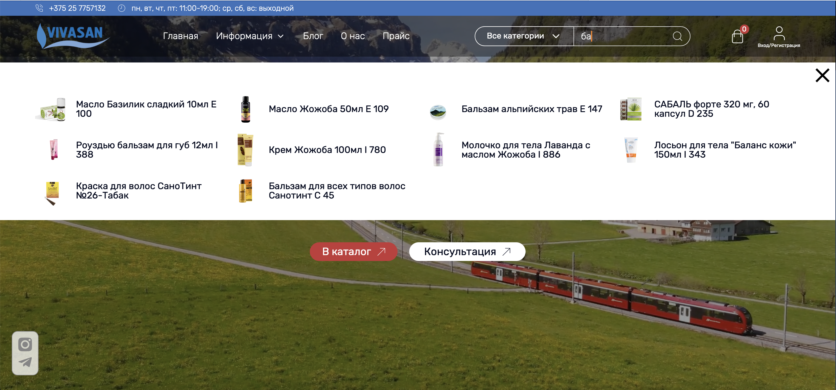Open the Масло Базилик сладкий product image
The image size is (836, 390).
(51, 109)
